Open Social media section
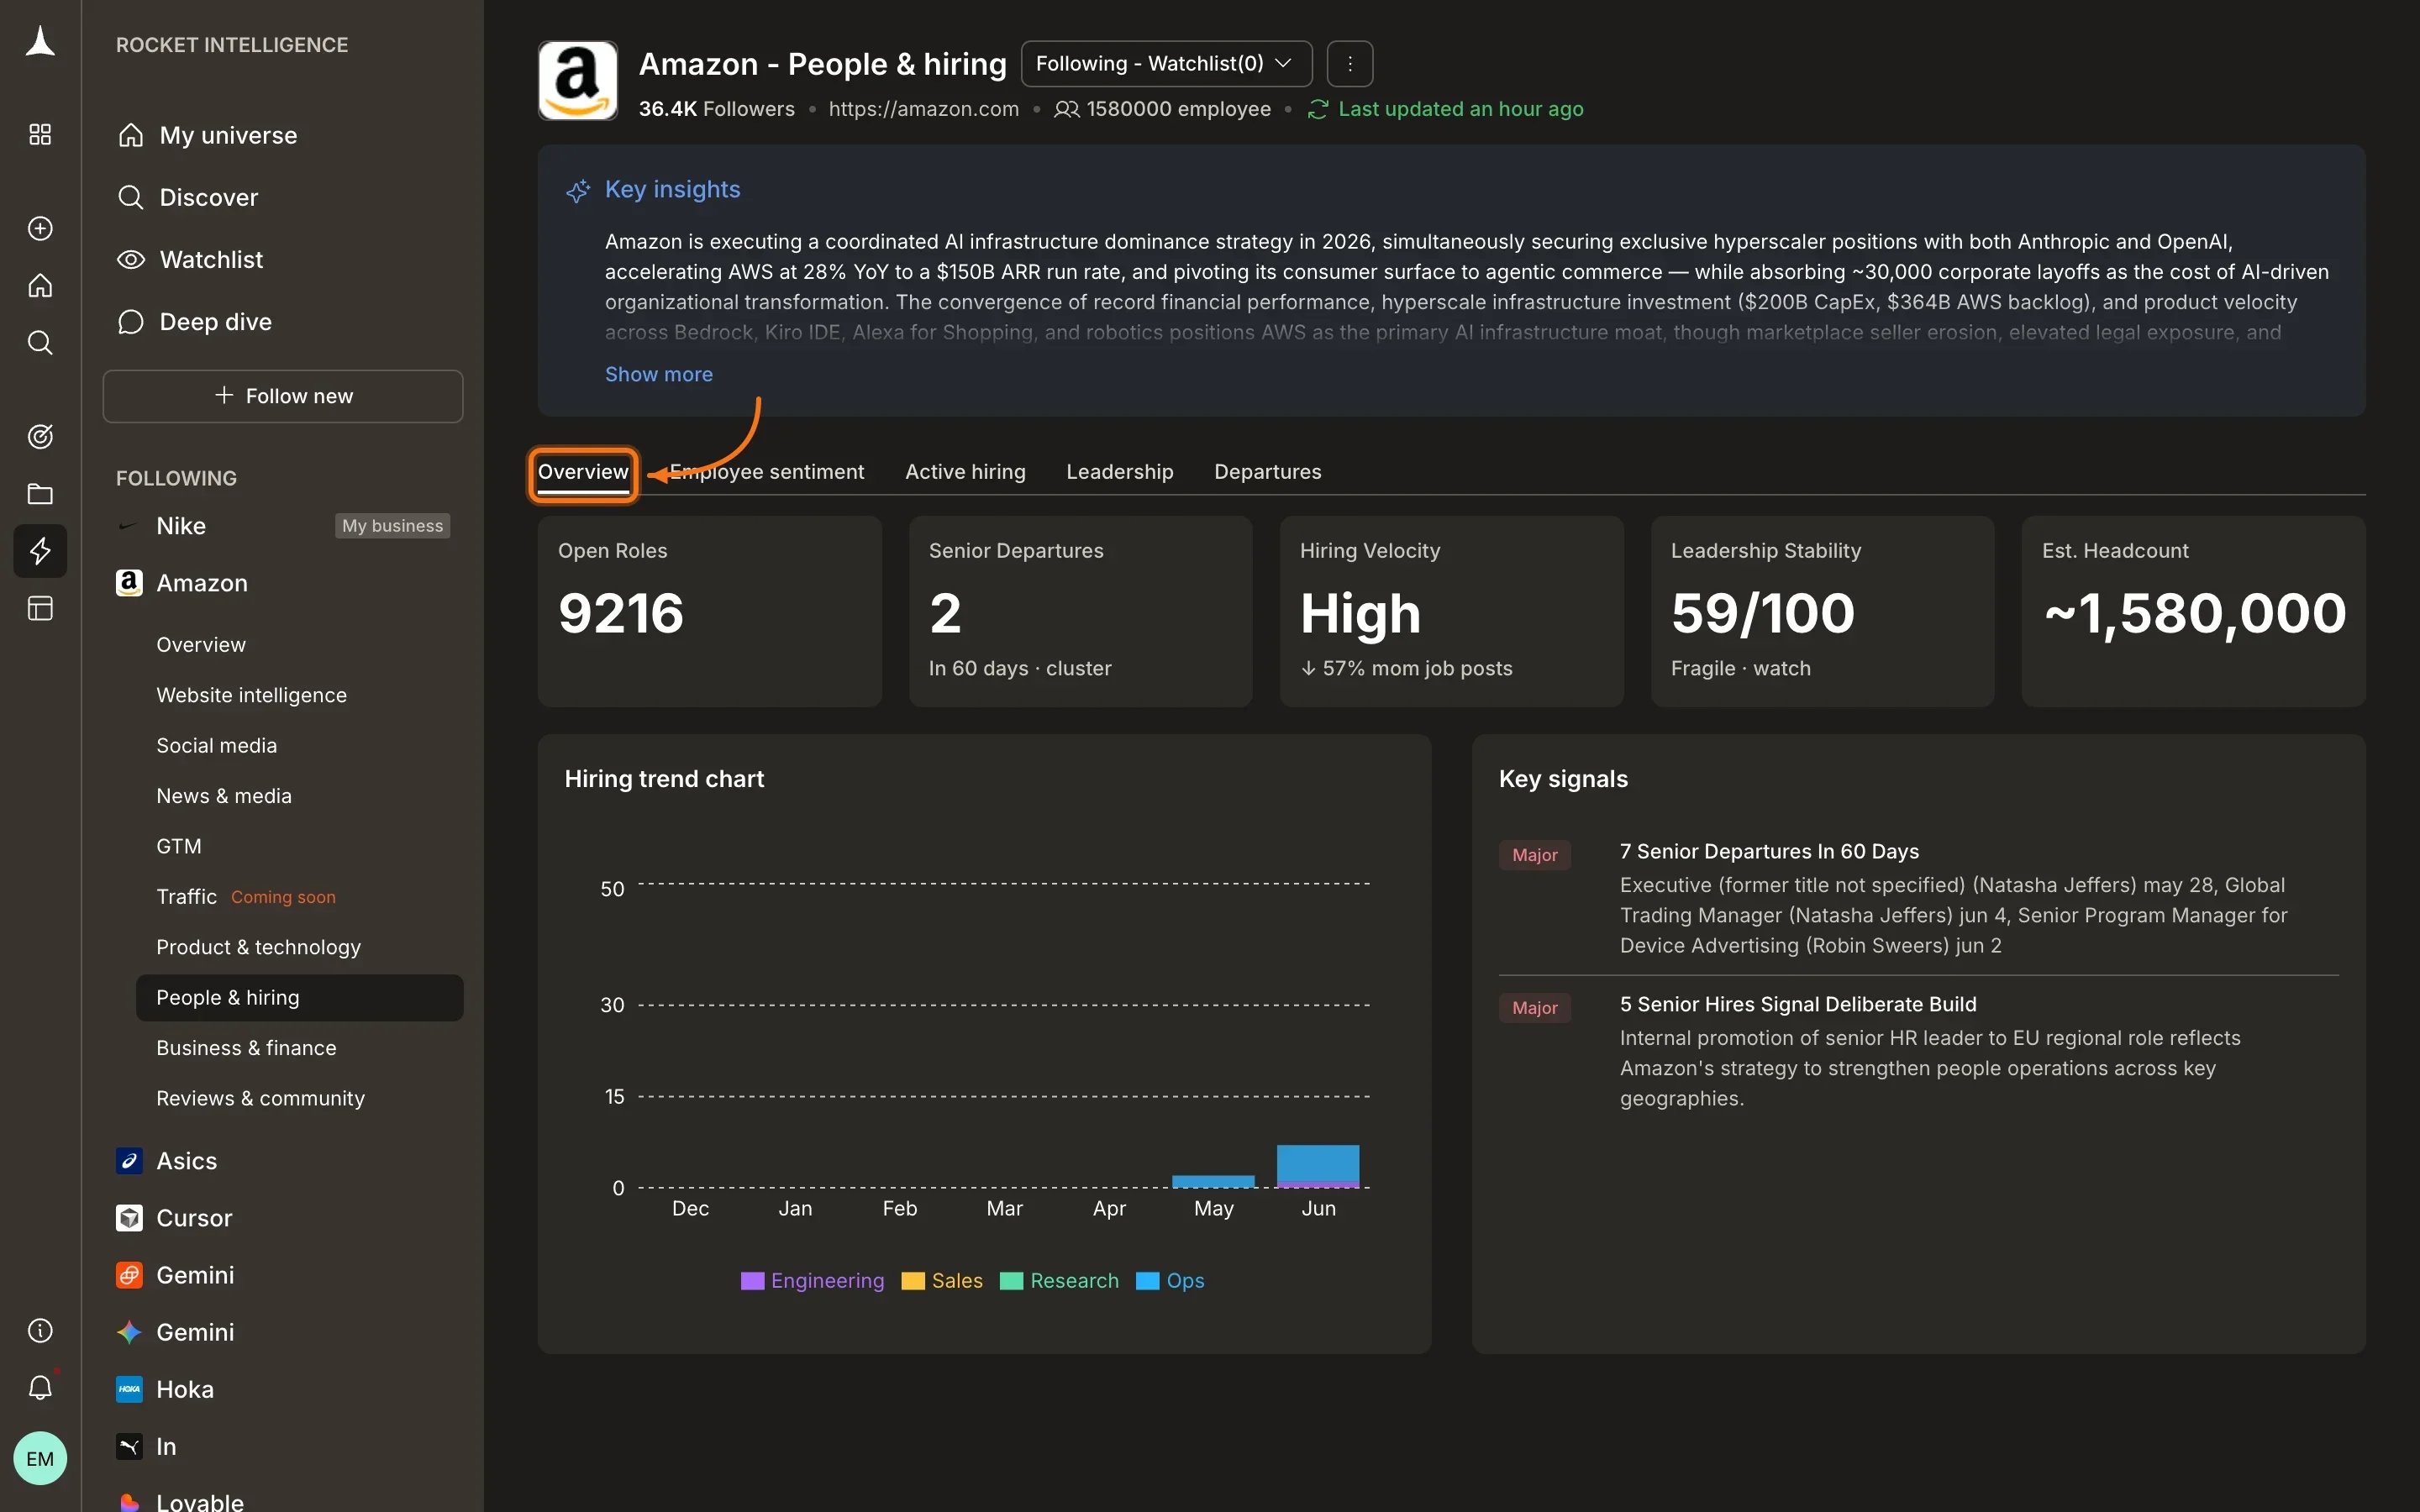 (216, 745)
